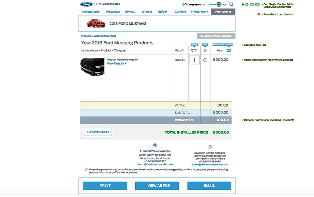Open the Transportation category tab

(x=91, y=12)
